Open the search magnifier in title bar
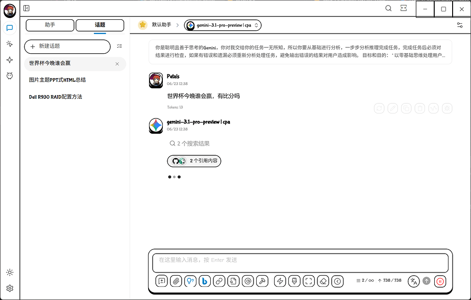The image size is (471, 300). 388,8
